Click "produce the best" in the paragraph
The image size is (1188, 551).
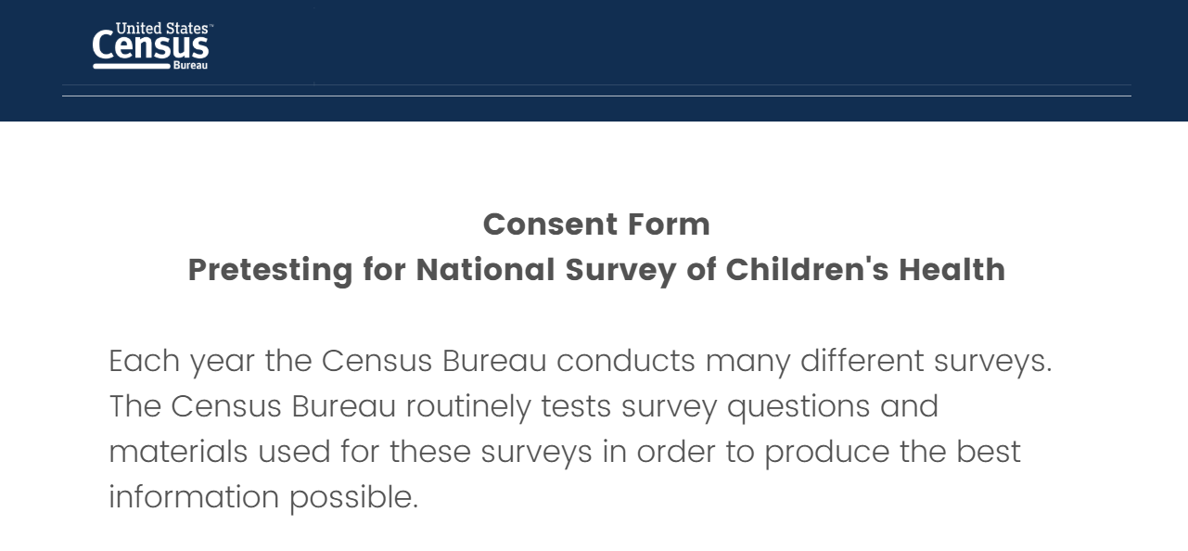pos(892,452)
